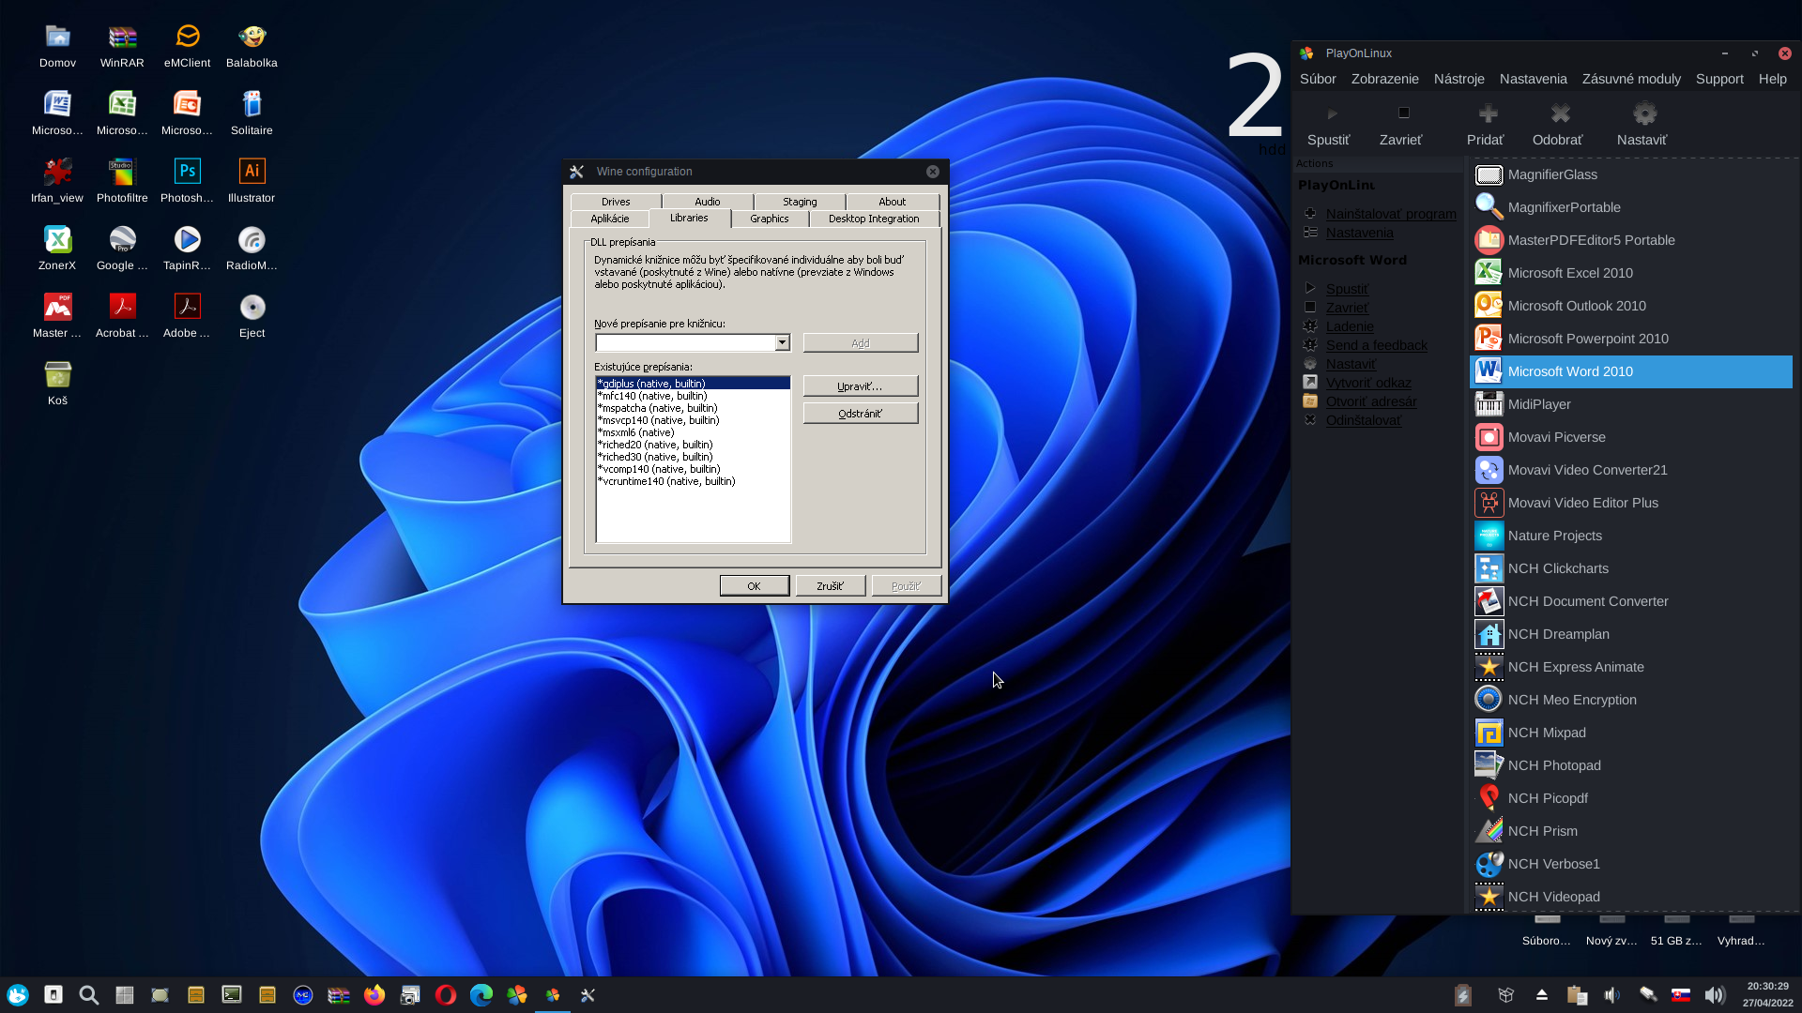Click the Nastaviť gear toolbar icon
This screenshot has width=1802, height=1013.
(1643, 114)
